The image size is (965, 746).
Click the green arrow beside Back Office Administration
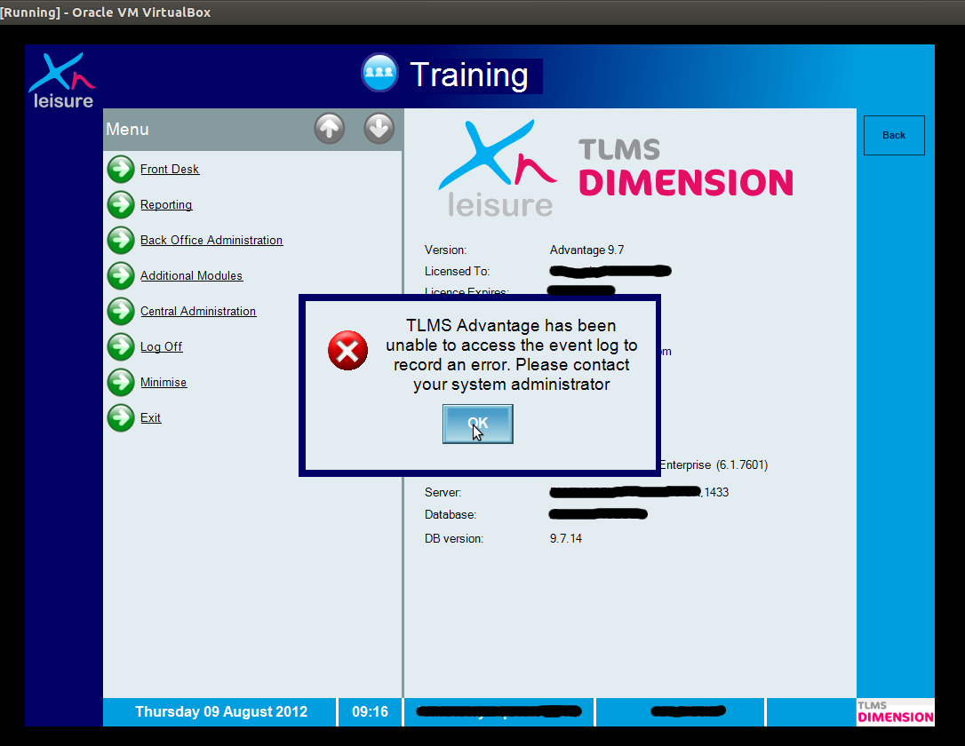(x=121, y=241)
